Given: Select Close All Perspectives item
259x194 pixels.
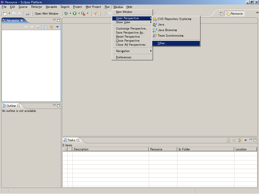Looking at the screenshot, I should pyautogui.click(x=132, y=45).
